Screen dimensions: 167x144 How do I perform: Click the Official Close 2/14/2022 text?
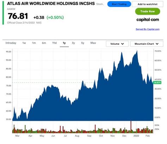(x=21, y=23)
